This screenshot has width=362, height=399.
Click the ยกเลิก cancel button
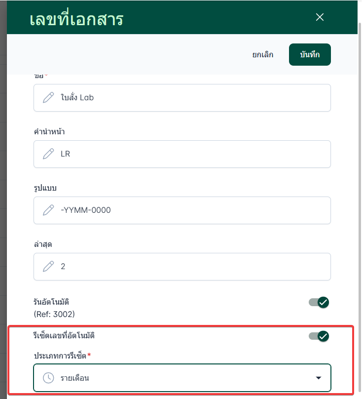[263, 55]
